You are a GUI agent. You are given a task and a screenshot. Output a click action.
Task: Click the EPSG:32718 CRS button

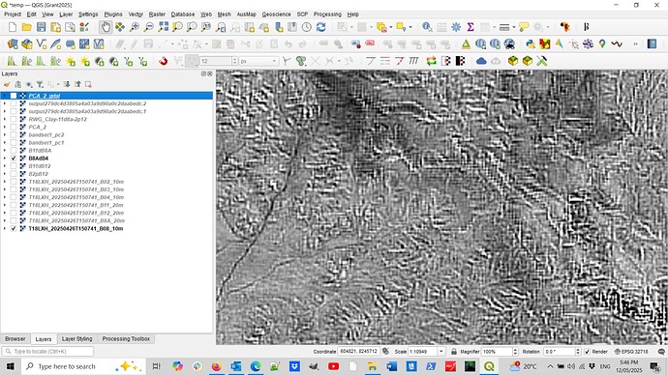tap(631, 352)
